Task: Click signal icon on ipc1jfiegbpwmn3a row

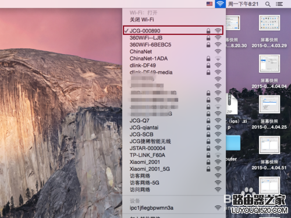Action: (218, 208)
